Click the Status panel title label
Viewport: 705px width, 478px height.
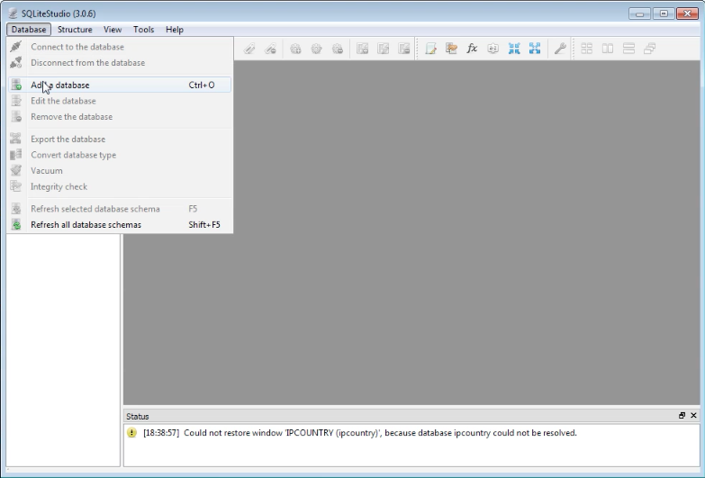(x=138, y=417)
